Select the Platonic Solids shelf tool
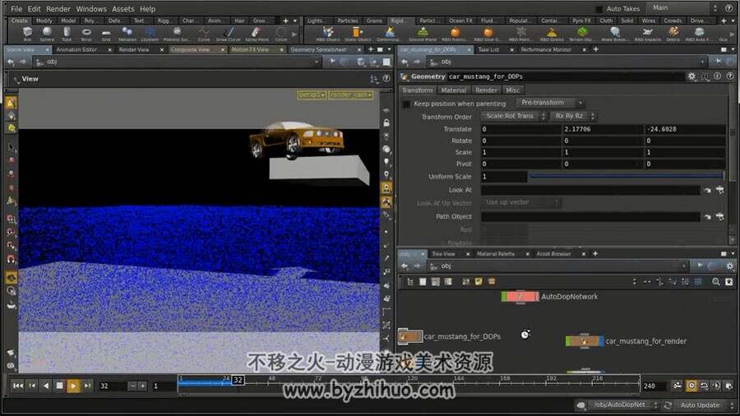 tap(177, 33)
